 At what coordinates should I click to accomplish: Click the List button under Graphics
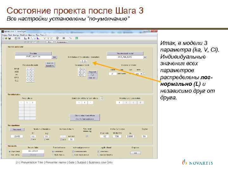(x=136, y=153)
